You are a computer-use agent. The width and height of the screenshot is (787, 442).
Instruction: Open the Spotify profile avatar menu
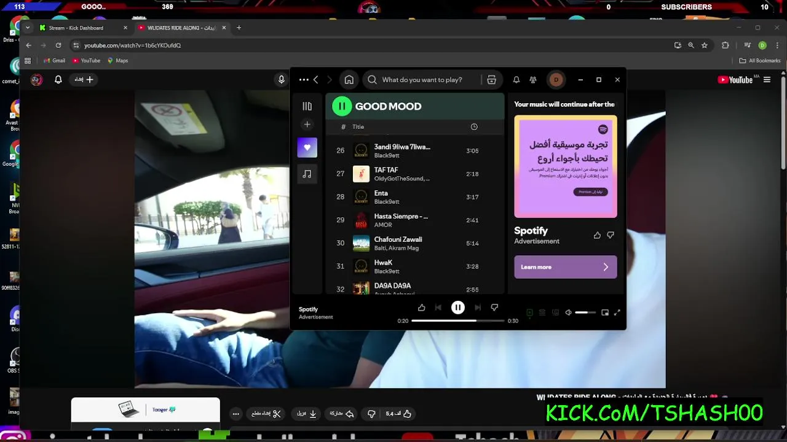click(556, 80)
